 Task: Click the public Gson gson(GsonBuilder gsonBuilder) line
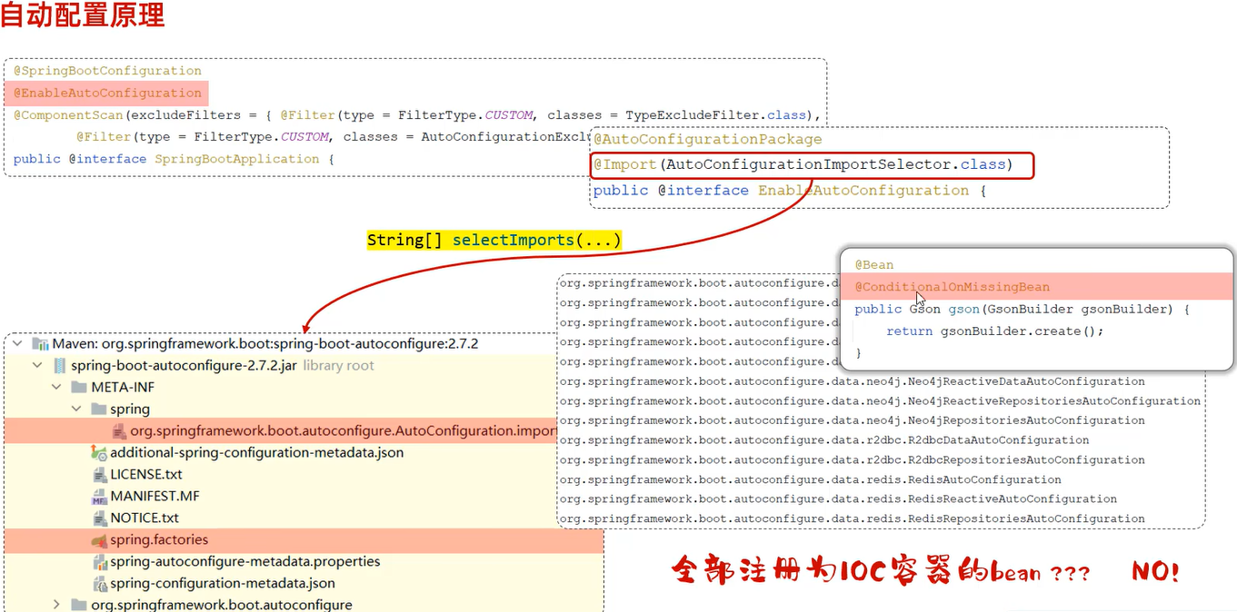1022,310
